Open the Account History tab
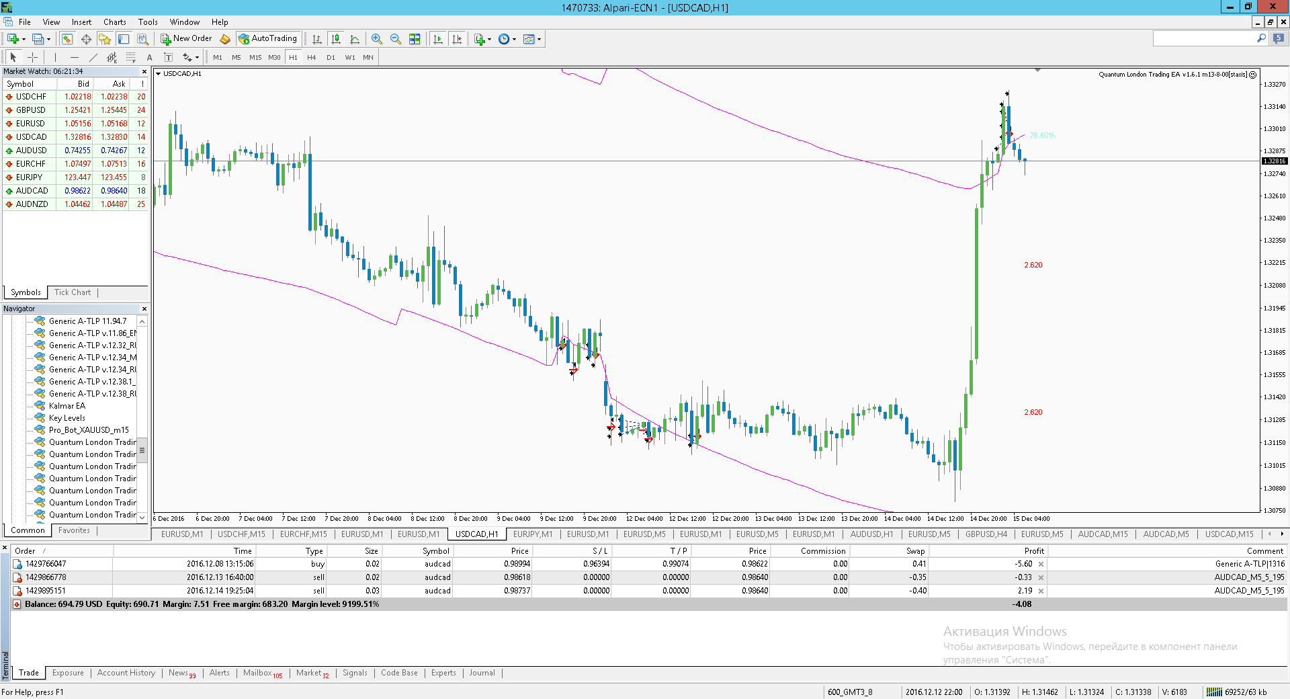Image resolution: width=1290 pixels, height=699 pixels. (x=126, y=673)
